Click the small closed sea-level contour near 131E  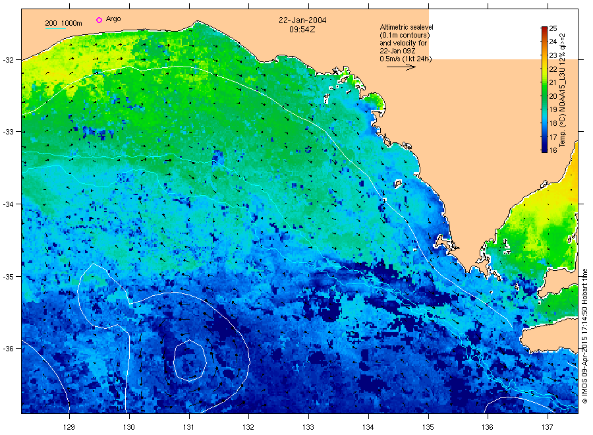click(x=190, y=360)
